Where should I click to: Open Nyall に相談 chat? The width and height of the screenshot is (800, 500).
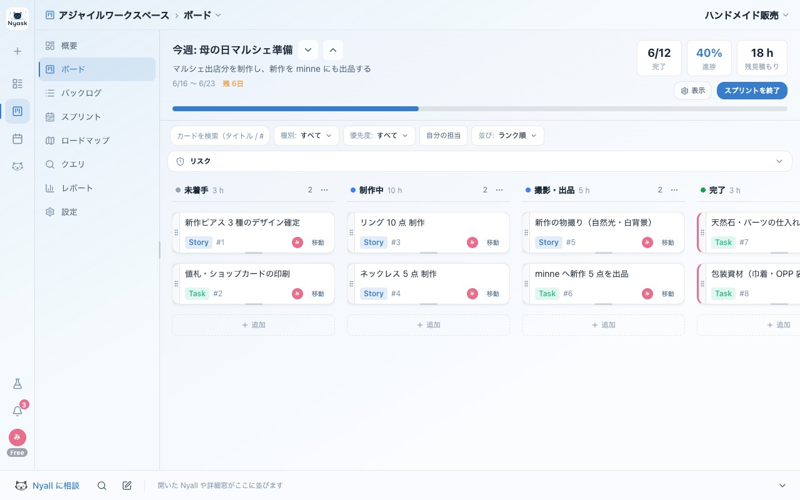pyautogui.click(x=47, y=486)
